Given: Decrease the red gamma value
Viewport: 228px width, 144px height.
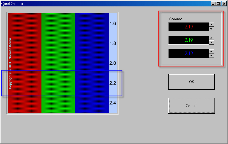Looking at the screenshot, I should coord(211,29).
